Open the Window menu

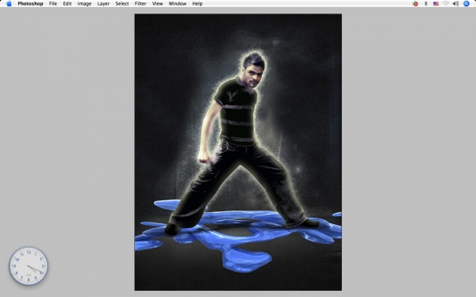(178, 4)
